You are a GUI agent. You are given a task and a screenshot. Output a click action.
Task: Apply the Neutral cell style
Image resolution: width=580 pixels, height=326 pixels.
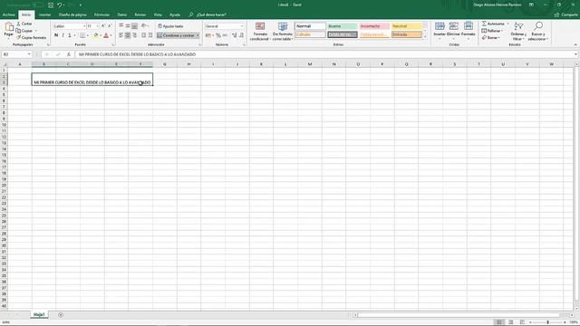click(x=407, y=26)
